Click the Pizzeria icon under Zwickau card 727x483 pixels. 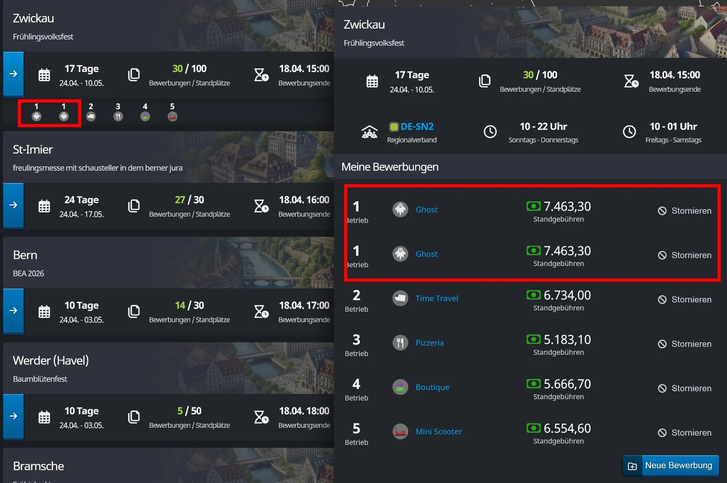pos(118,116)
